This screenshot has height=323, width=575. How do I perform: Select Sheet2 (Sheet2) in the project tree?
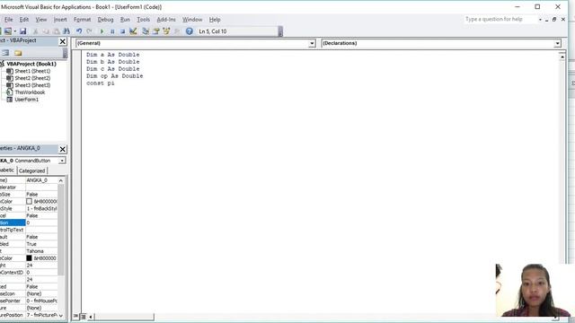tap(32, 78)
